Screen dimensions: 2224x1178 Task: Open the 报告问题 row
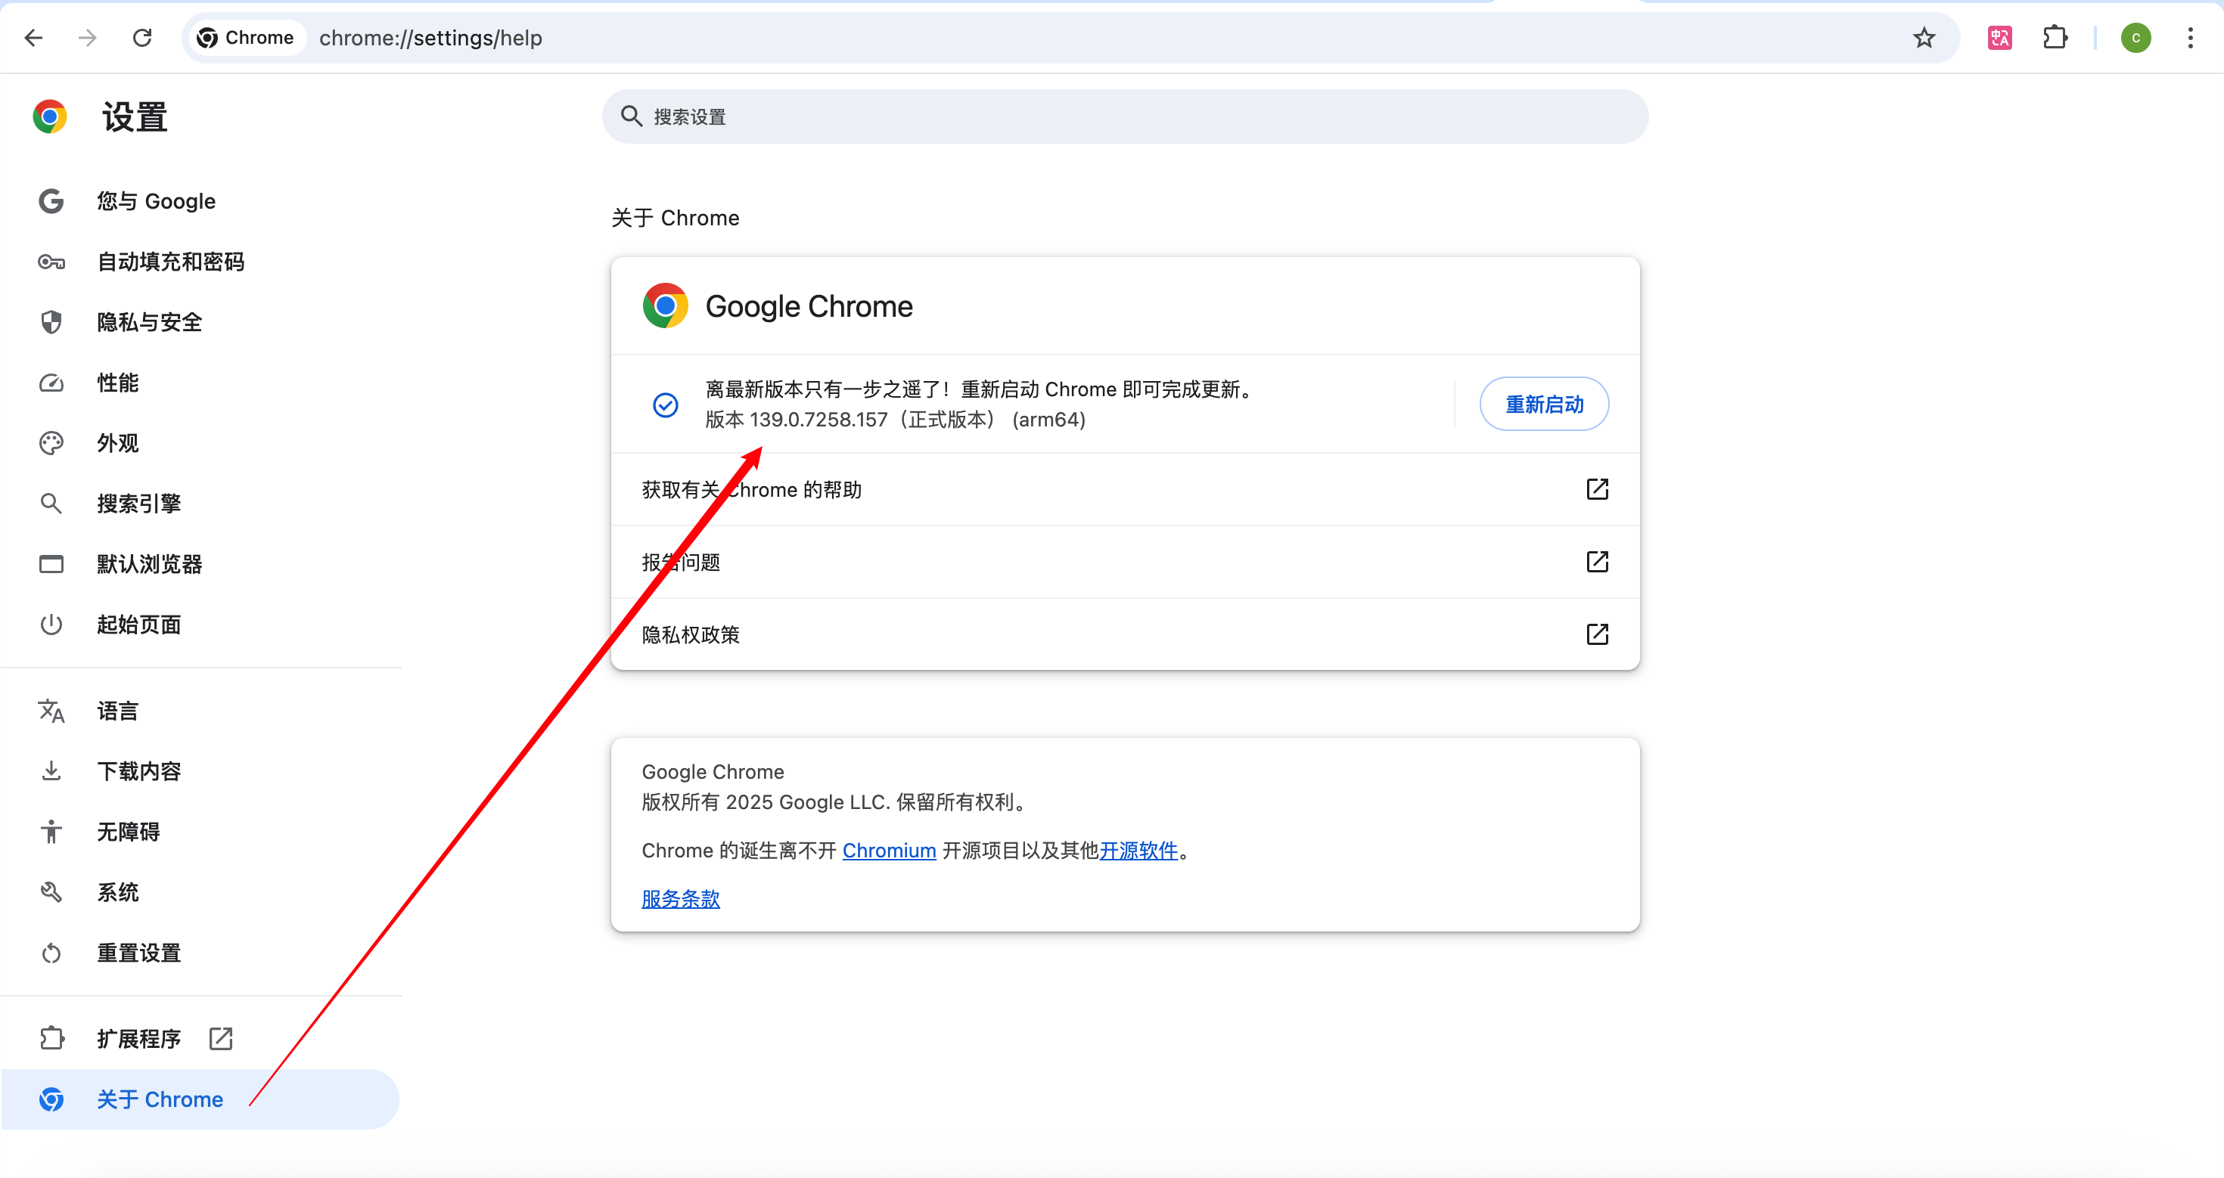[x=1125, y=562]
